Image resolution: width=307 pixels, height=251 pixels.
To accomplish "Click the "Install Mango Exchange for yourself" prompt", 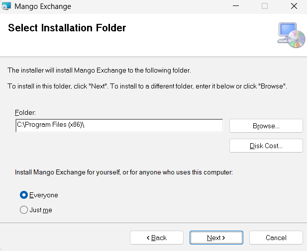I will point(123,172).
